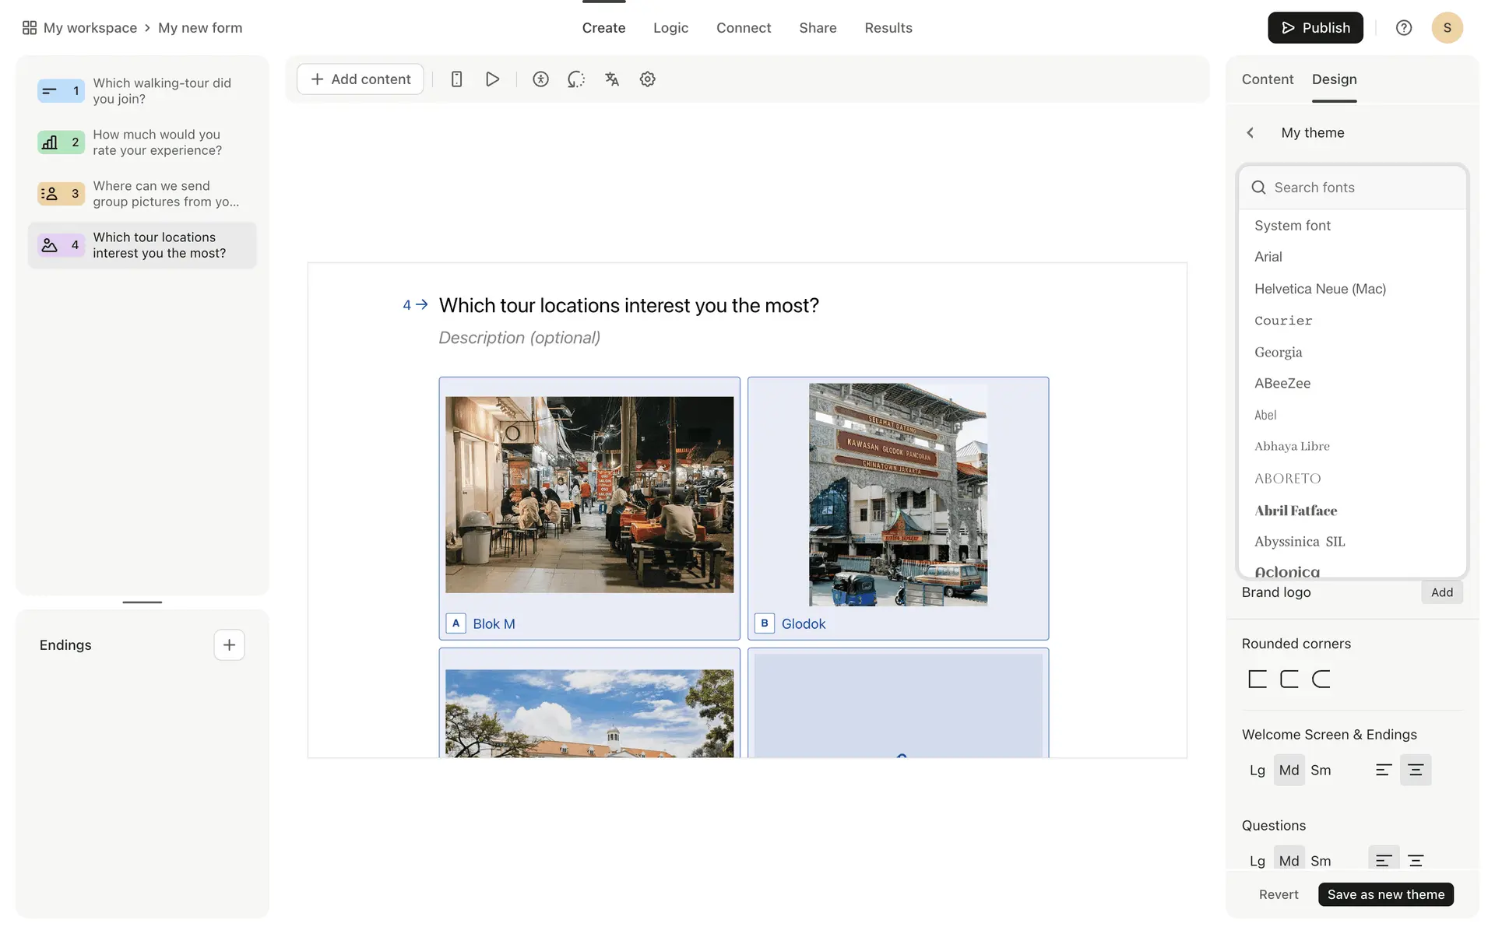Click the AI refresh chat icon

(575, 79)
